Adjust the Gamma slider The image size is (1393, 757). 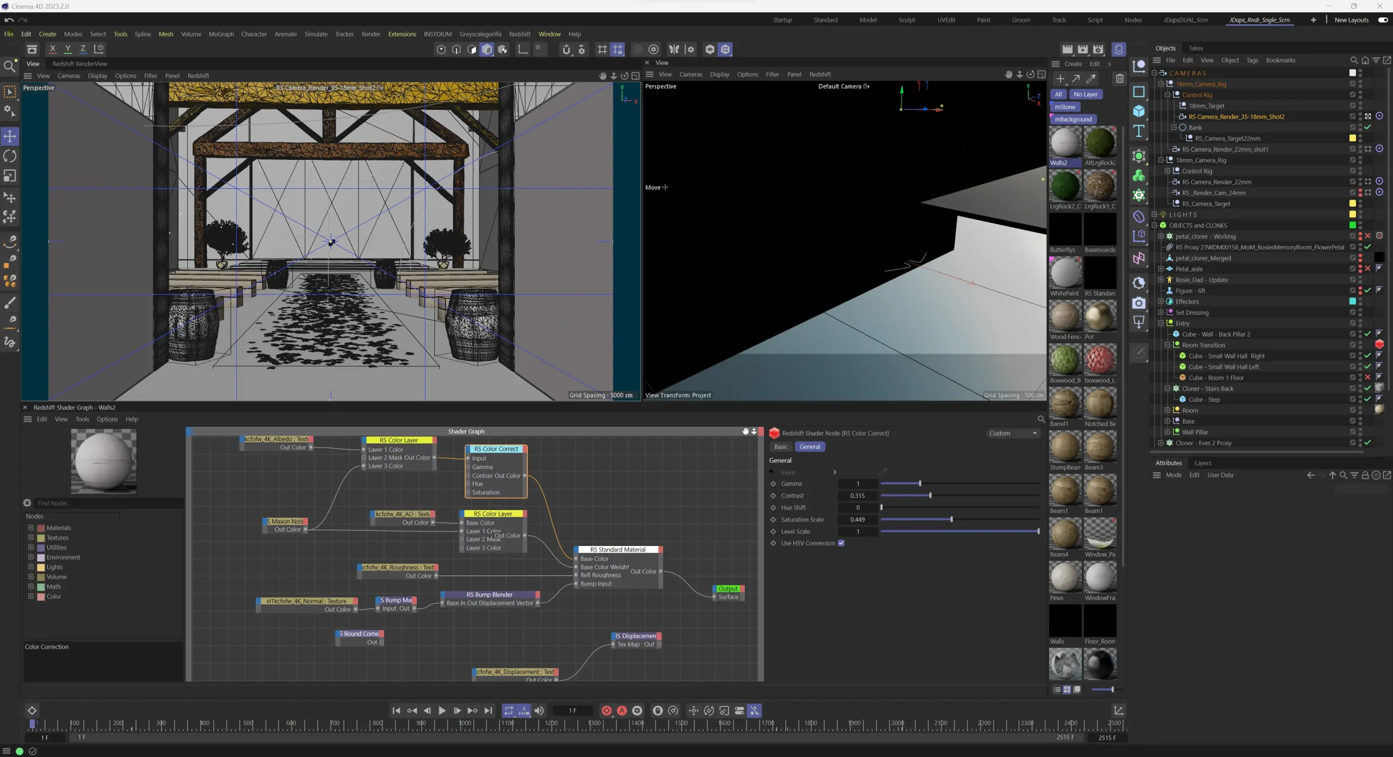click(x=960, y=484)
